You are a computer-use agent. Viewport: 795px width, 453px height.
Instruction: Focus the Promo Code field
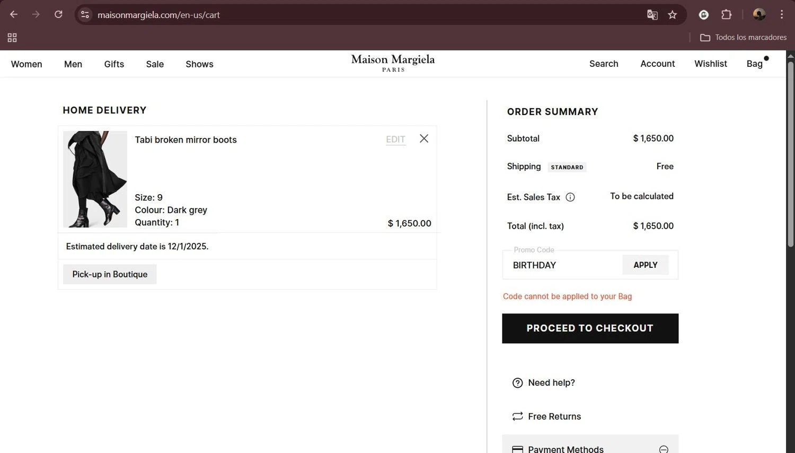click(x=563, y=265)
